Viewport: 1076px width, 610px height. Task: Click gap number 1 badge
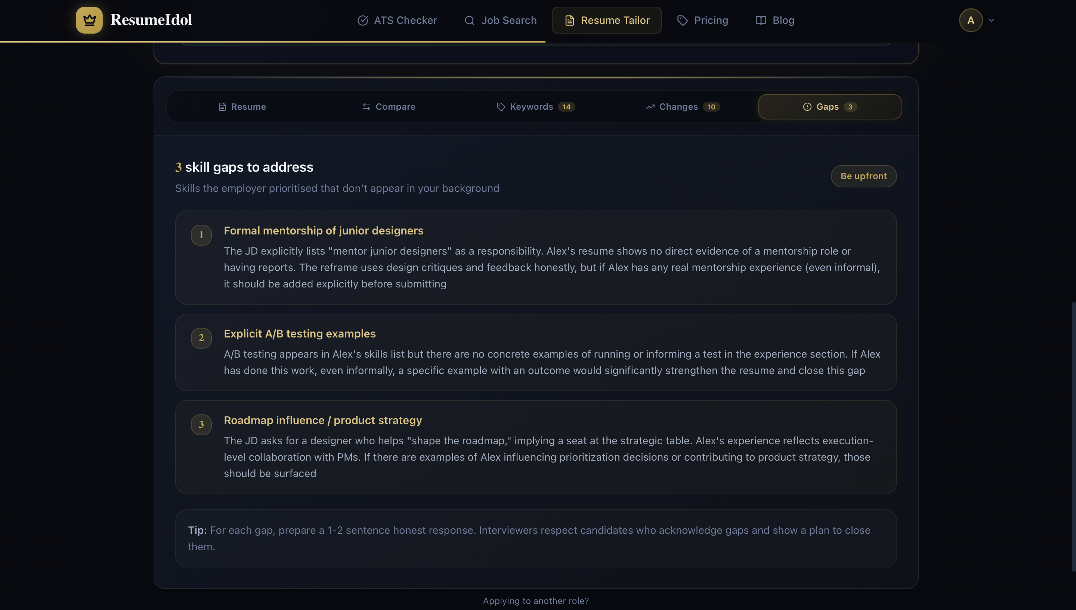tap(201, 235)
